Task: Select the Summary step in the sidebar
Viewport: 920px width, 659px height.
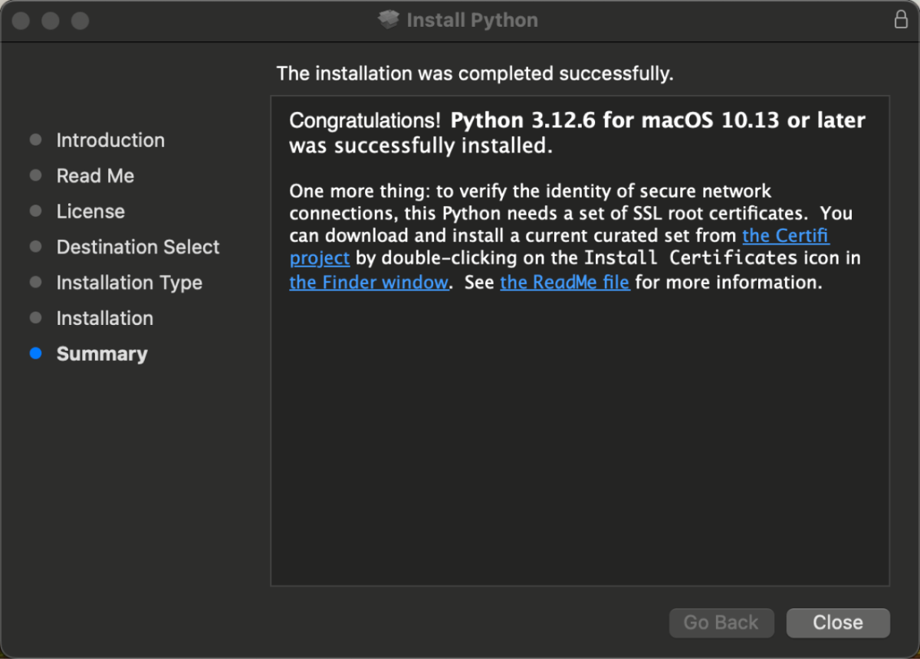Action: click(x=102, y=353)
